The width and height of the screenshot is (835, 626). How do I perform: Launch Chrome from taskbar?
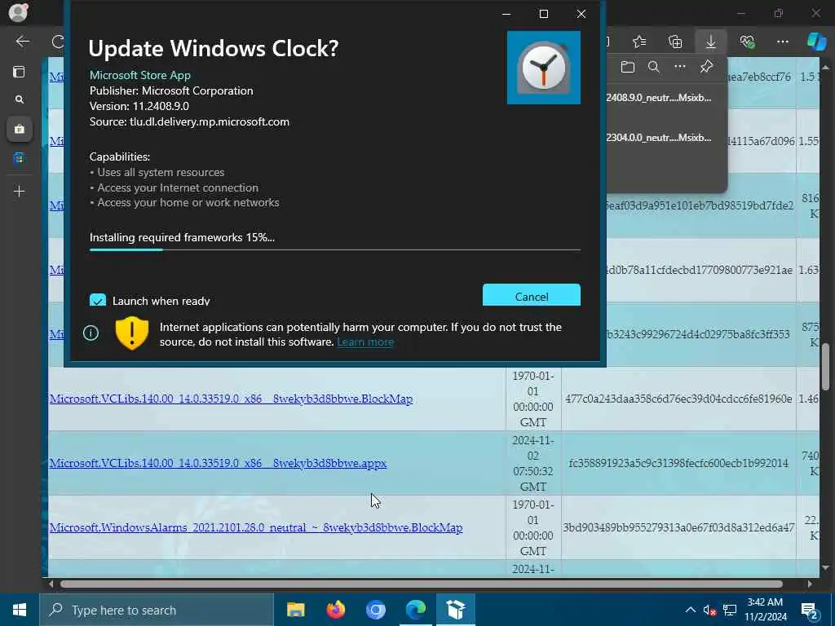pos(375,610)
